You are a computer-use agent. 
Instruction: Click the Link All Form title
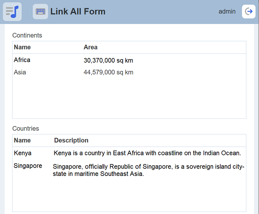[x=78, y=12]
